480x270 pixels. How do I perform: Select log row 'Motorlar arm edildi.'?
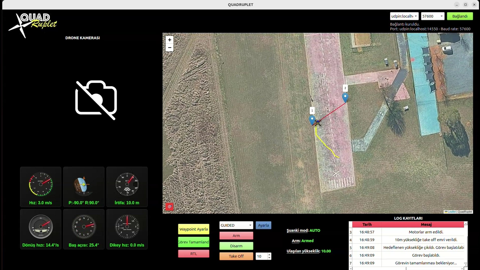(x=407, y=232)
